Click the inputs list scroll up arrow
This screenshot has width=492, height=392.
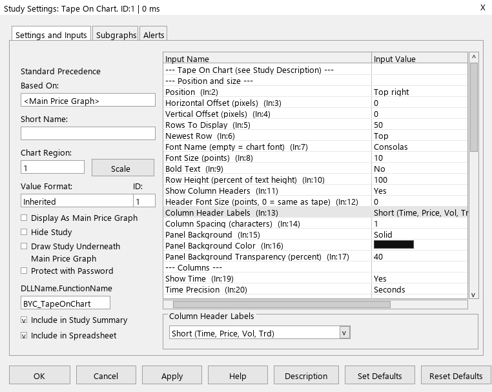pos(474,57)
